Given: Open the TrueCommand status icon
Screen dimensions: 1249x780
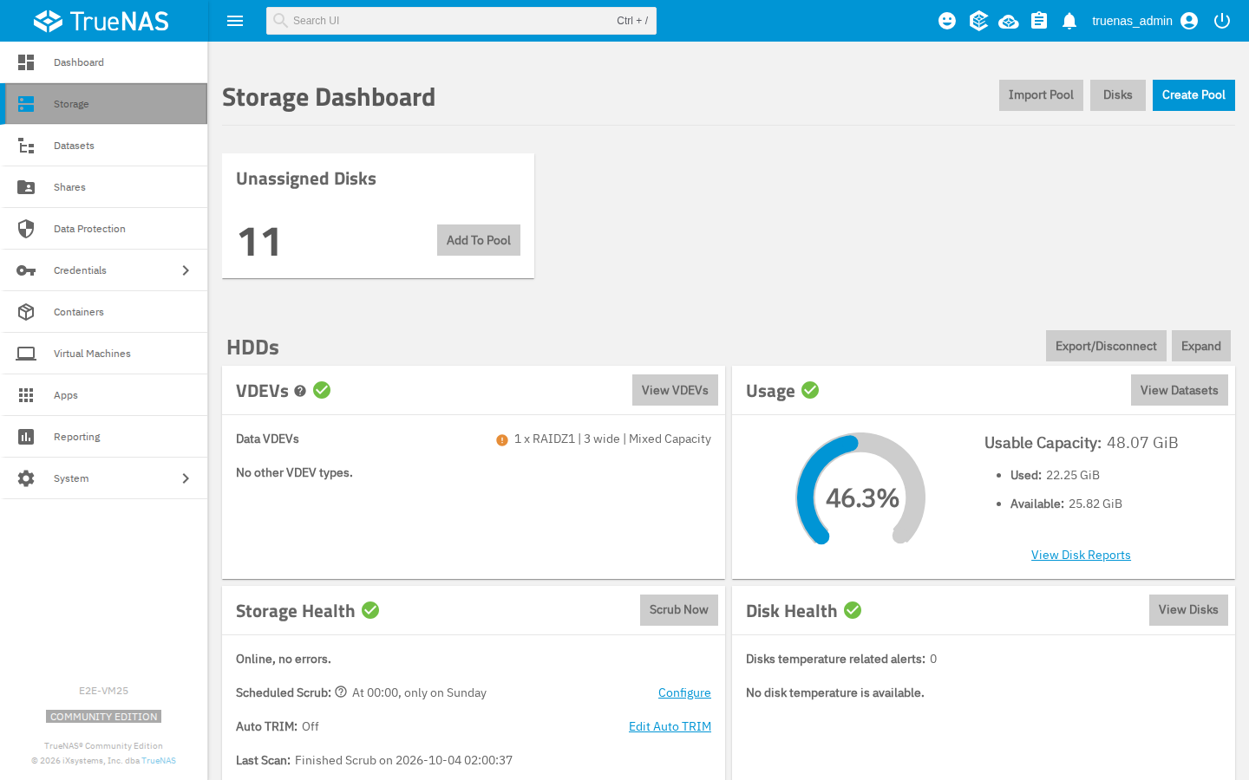Looking at the screenshot, I should pyautogui.click(x=978, y=21).
